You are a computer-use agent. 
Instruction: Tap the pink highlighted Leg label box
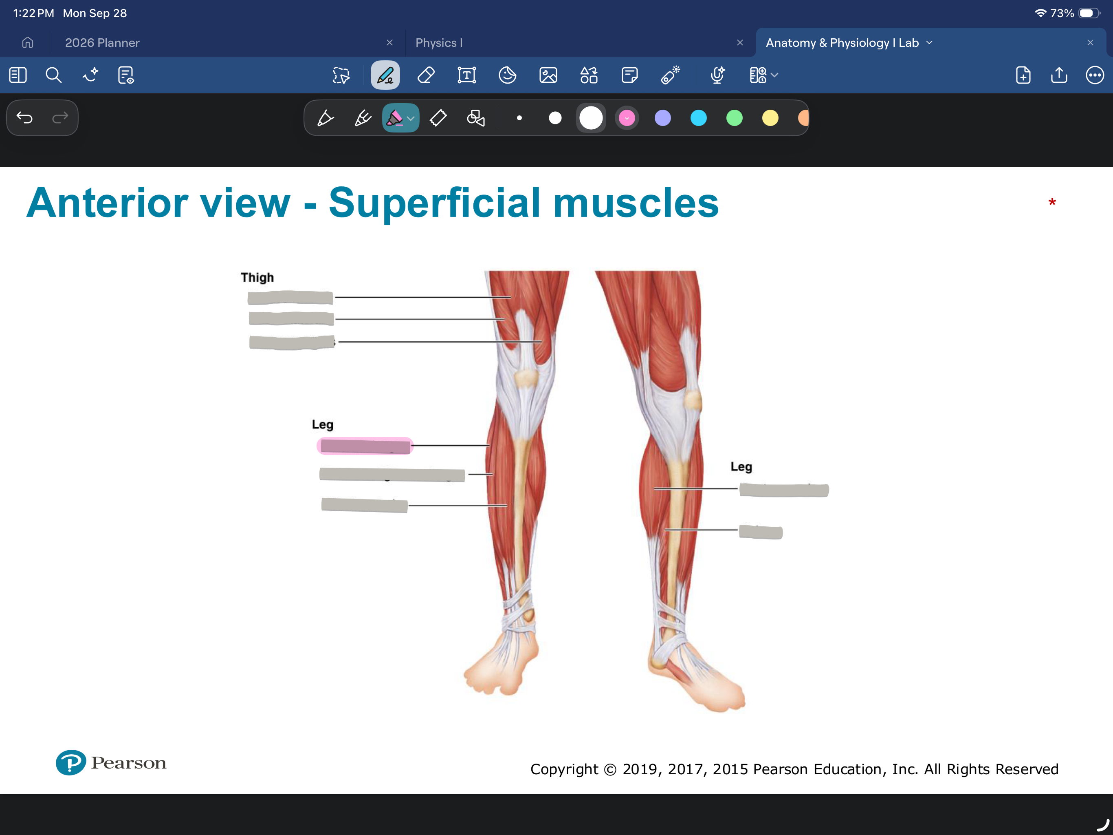tap(365, 446)
